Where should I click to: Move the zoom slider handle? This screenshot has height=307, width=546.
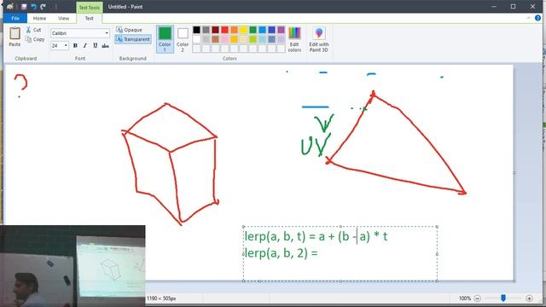coord(503,298)
